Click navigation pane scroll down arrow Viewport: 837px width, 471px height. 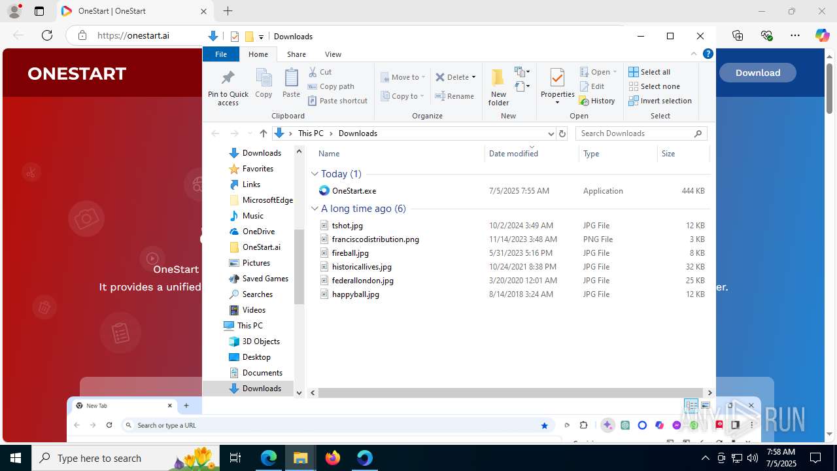point(299,393)
